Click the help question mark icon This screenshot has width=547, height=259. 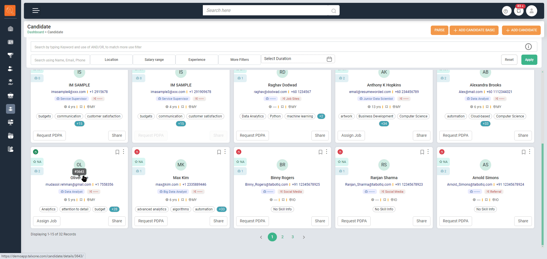(x=506, y=11)
